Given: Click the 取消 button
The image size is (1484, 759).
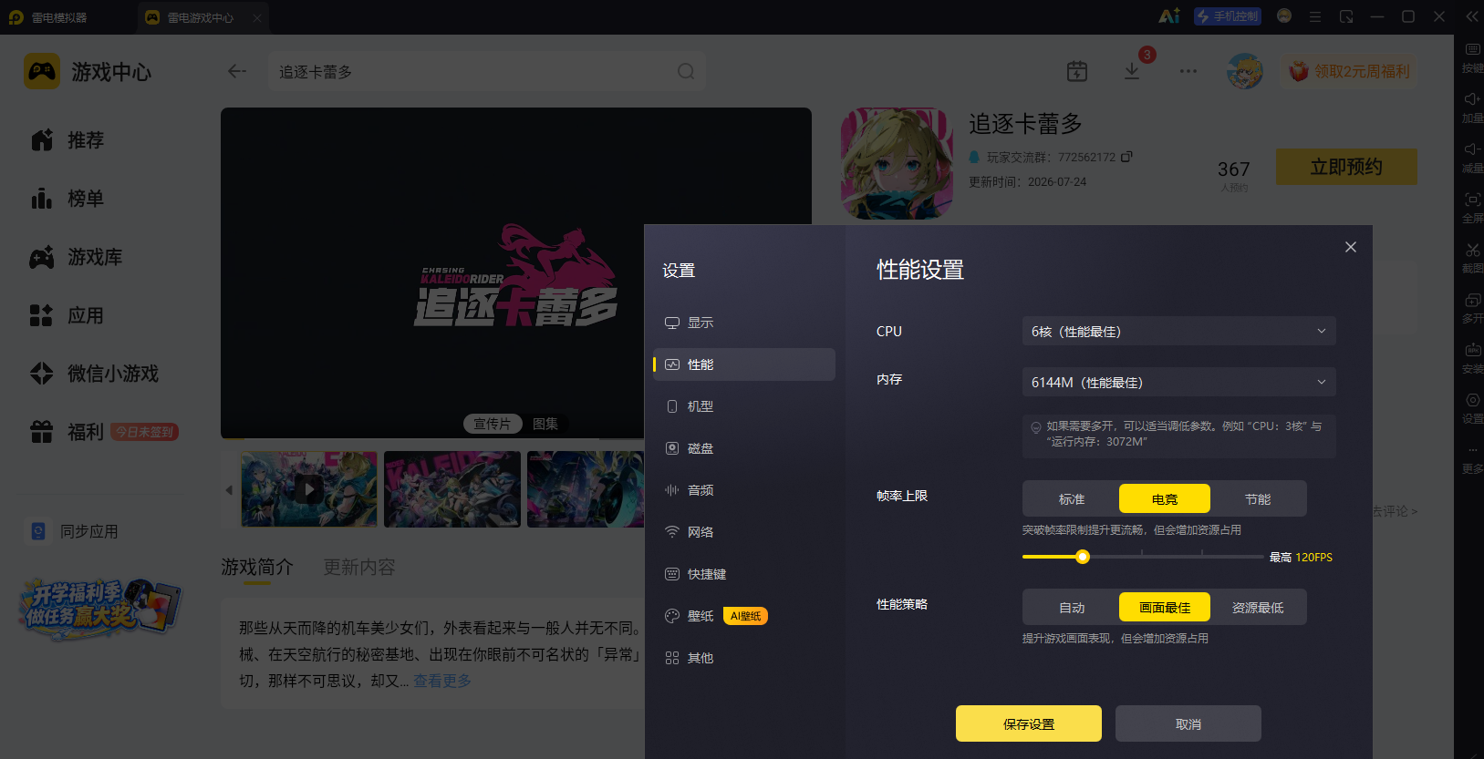Looking at the screenshot, I should pyautogui.click(x=1188, y=723).
